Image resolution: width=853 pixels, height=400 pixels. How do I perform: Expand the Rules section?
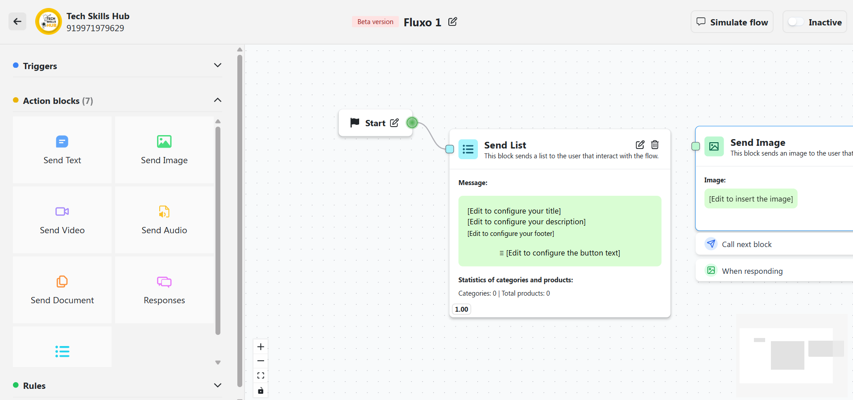pos(217,385)
